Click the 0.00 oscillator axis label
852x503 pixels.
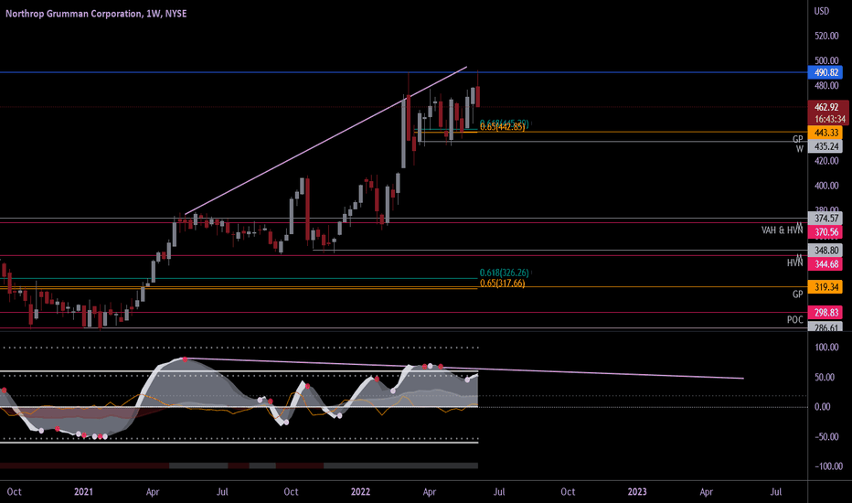pos(823,407)
